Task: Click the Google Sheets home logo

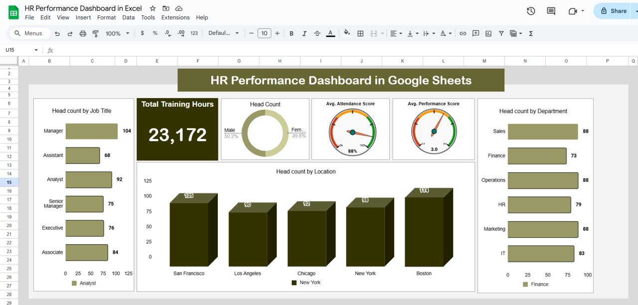Action: tap(13, 12)
